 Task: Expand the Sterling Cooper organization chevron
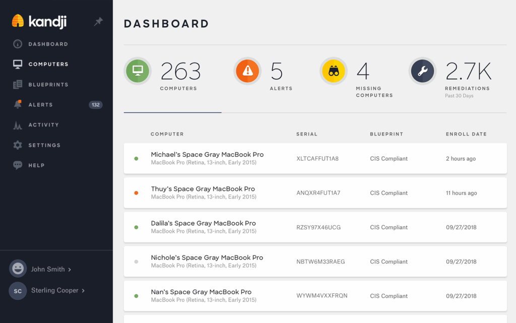pyautogui.click(x=84, y=291)
